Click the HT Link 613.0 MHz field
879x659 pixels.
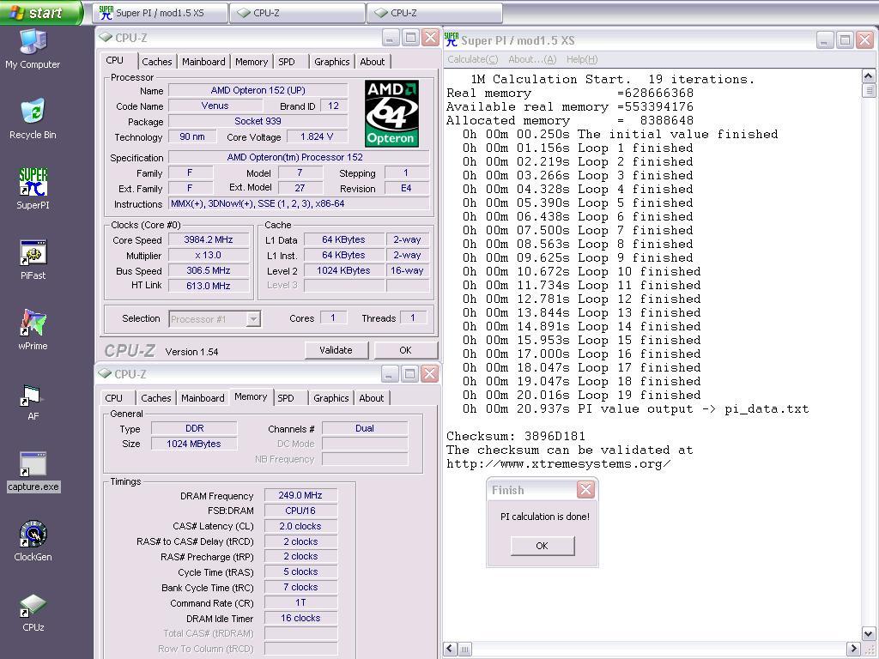(x=209, y=286)
